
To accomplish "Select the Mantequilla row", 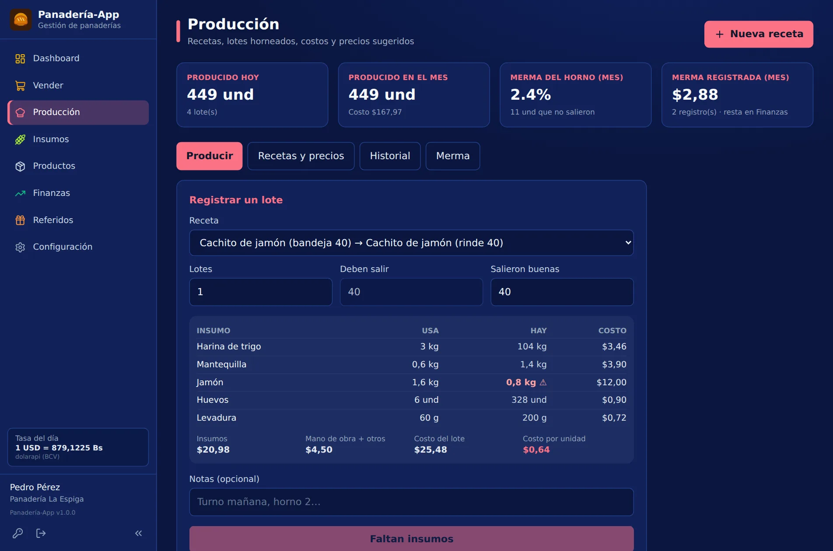I will [x=411, y=365].
